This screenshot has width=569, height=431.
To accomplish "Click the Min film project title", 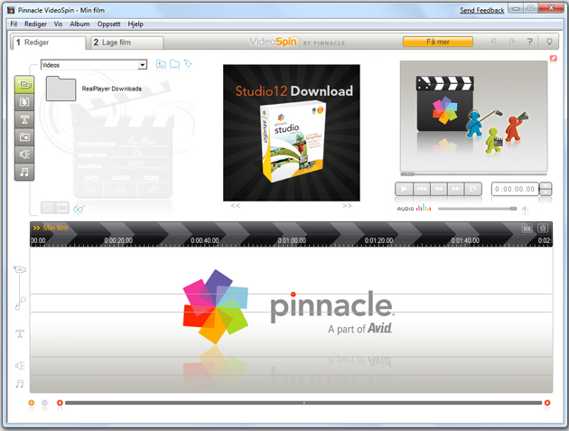I will click(55, 228).
